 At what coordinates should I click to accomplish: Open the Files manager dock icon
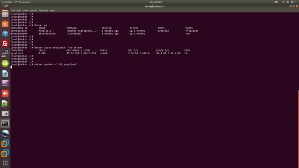click(x=5, y=14)
